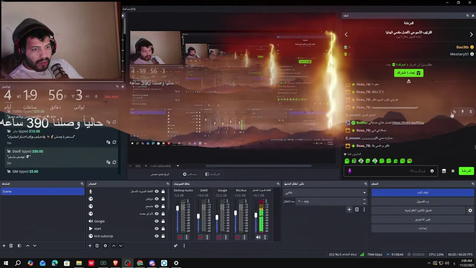
Task: Open source properties gear icon
Action: pos(105,246)
